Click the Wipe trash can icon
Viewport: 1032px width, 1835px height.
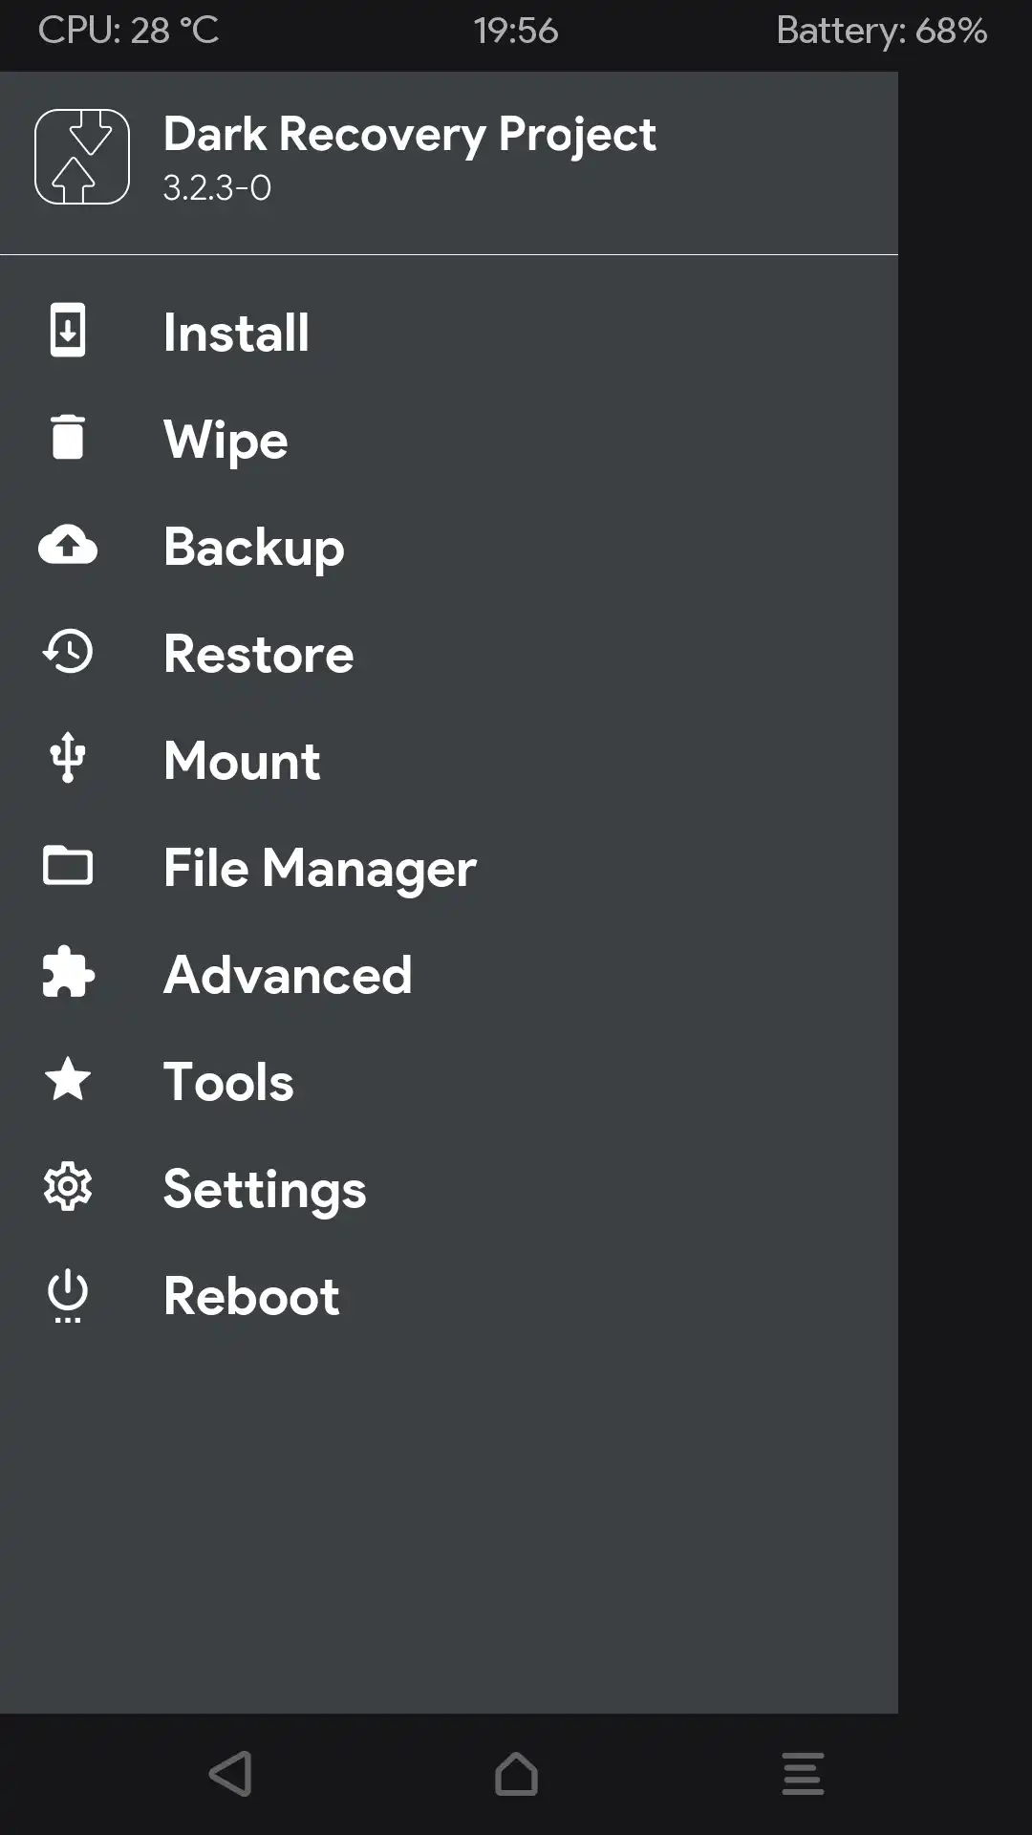68,438
